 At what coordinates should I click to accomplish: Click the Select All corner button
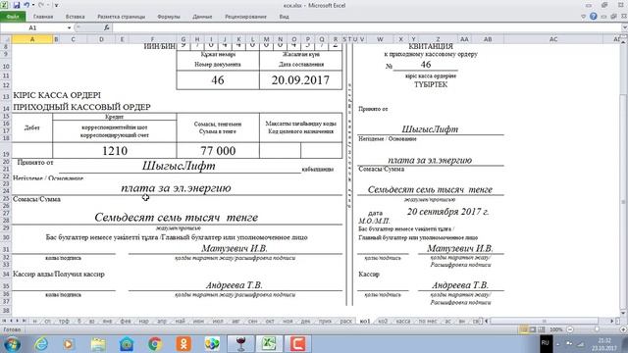[x=6, y=39]
